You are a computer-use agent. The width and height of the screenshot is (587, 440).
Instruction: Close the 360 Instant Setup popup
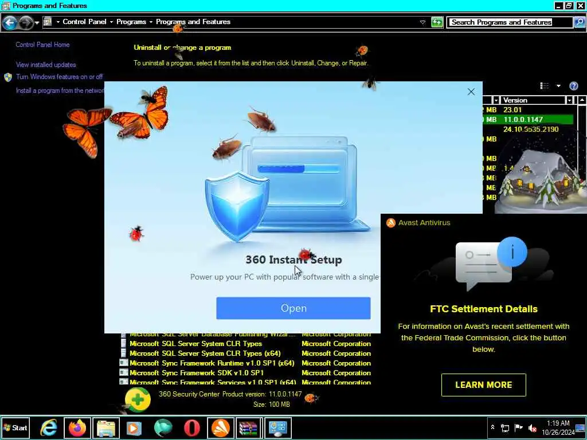(471, 92)
